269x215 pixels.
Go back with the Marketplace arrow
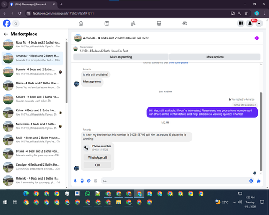click(x=6, y=34)
